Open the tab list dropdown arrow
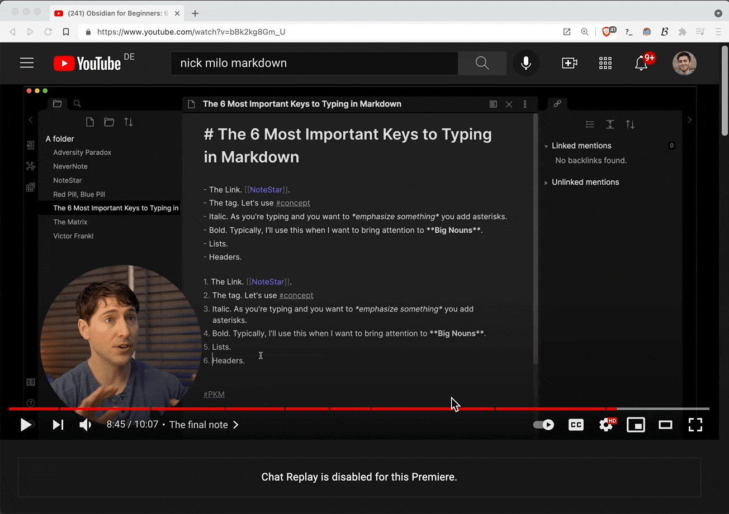 [718, 13]
